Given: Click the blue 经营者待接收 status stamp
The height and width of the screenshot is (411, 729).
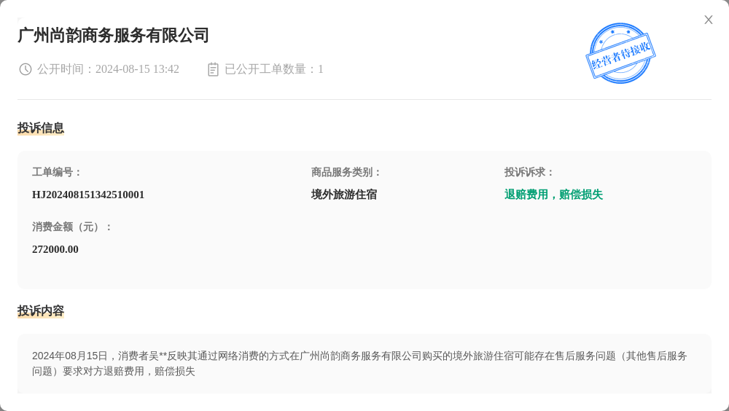Looking at the screenshot, I should [x=620, y=53].
